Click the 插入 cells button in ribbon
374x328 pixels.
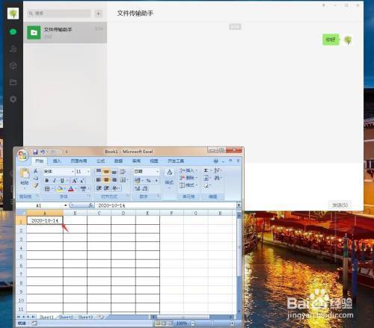[188, 170]
